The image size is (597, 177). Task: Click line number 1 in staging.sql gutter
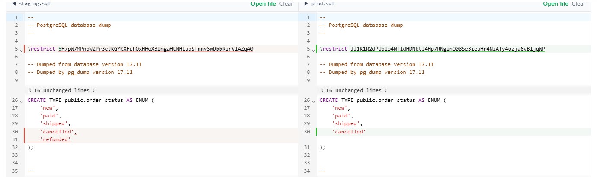click(16, 17)
